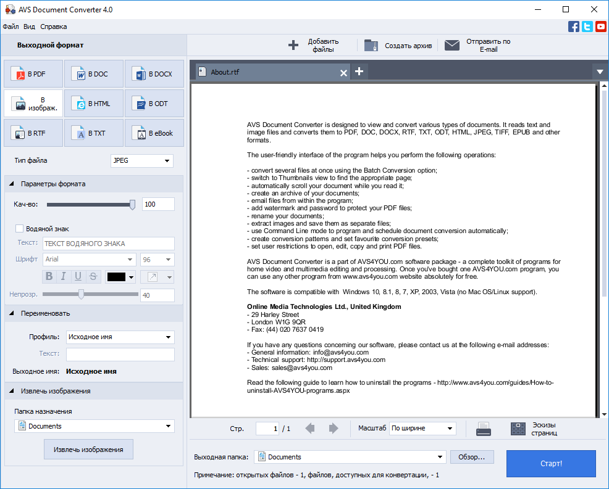Screen dimensions: 609x489
Task: Choose the DOCX output format icon
Action: point(138,75)
